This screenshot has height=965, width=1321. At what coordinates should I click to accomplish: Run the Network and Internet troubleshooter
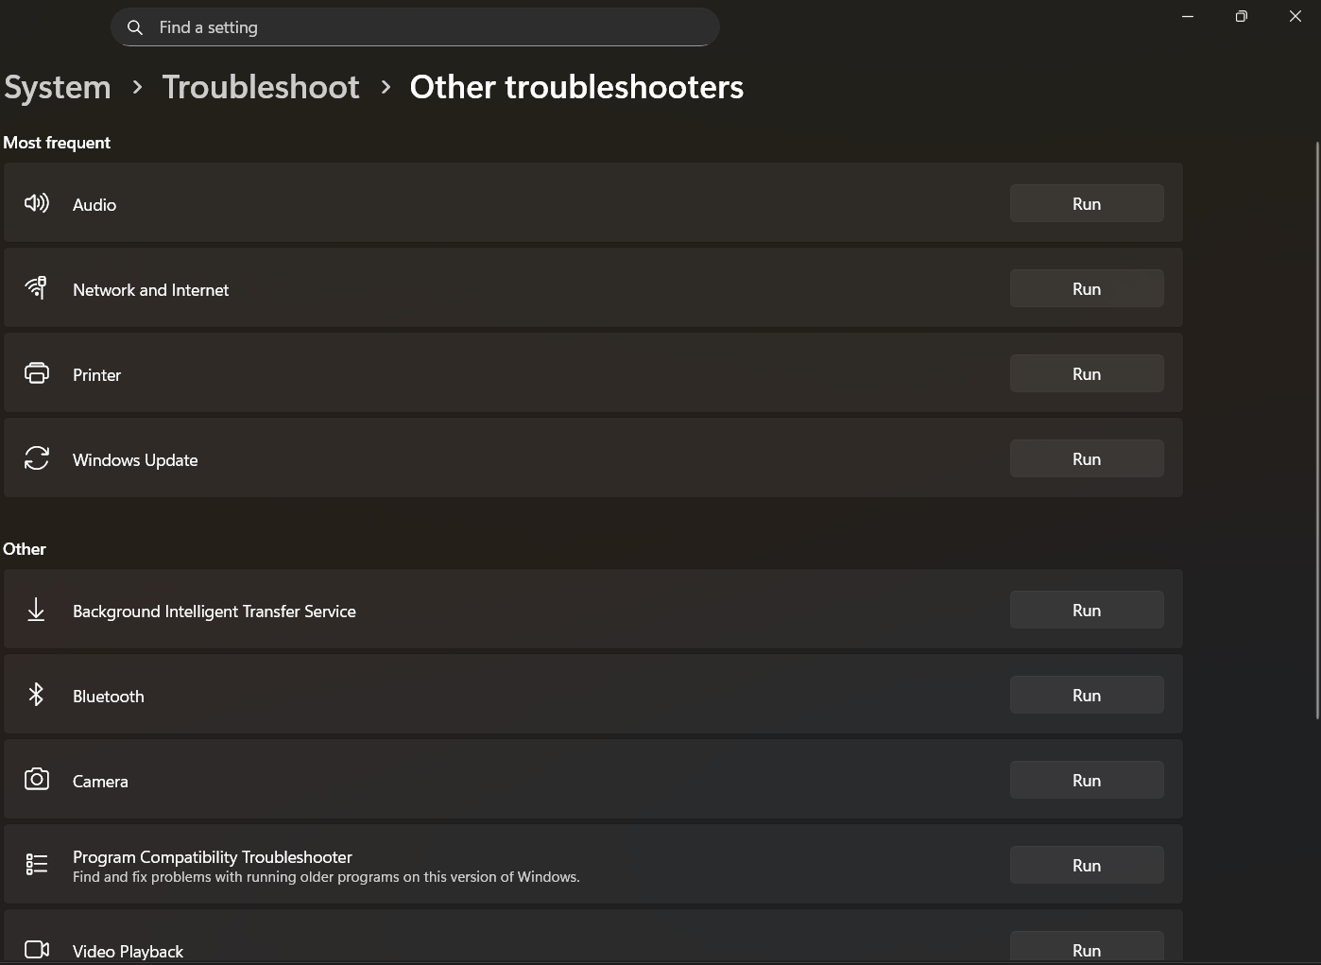1087,288
